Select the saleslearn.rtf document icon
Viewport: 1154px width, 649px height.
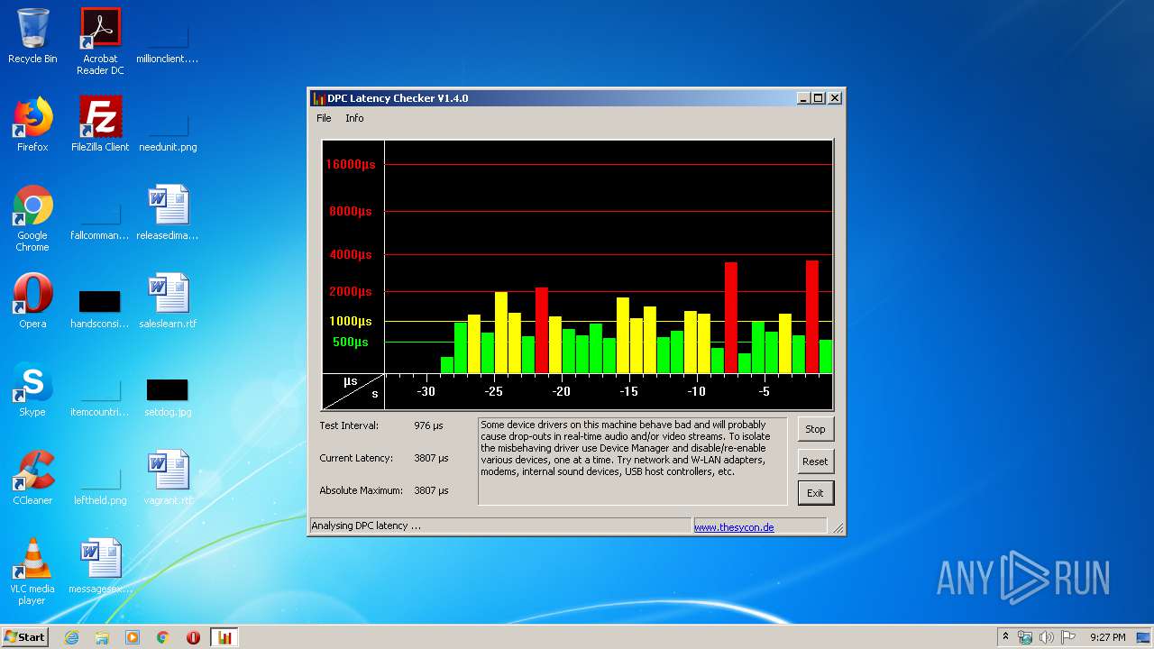click(x=168, y=301)
